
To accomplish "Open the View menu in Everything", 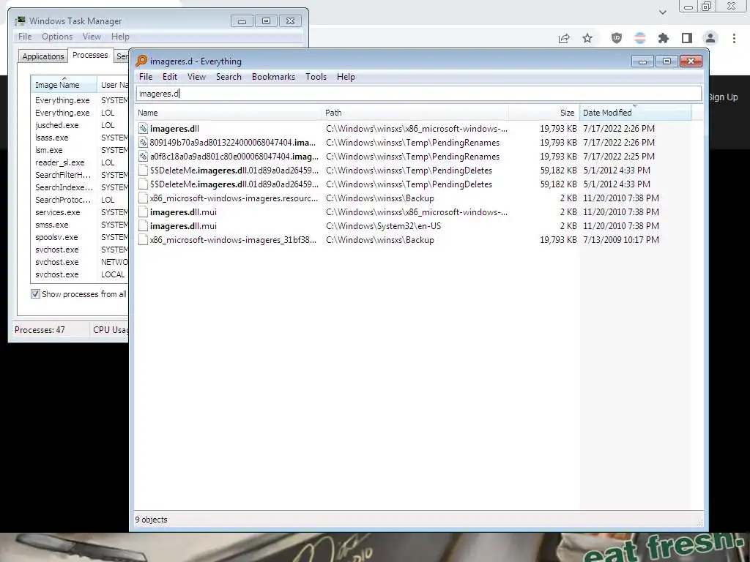I will (x=196, y=77).
